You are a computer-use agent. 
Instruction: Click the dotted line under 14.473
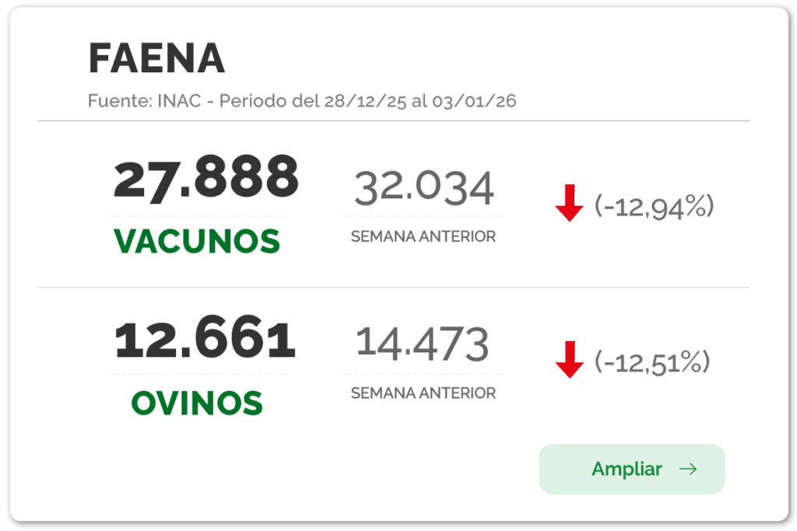point(423,373)
